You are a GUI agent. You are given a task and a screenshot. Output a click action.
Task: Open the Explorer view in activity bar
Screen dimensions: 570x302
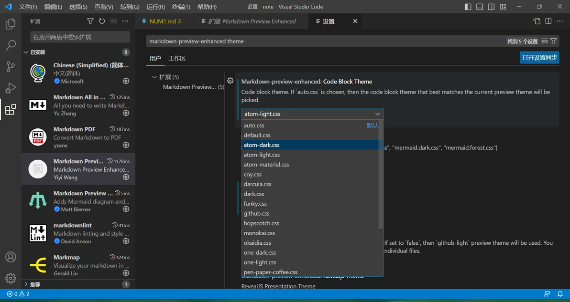pyautogui.click(x=11, y=24)
